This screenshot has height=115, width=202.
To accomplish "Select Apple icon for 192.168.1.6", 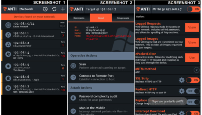I will coord(8,78).
